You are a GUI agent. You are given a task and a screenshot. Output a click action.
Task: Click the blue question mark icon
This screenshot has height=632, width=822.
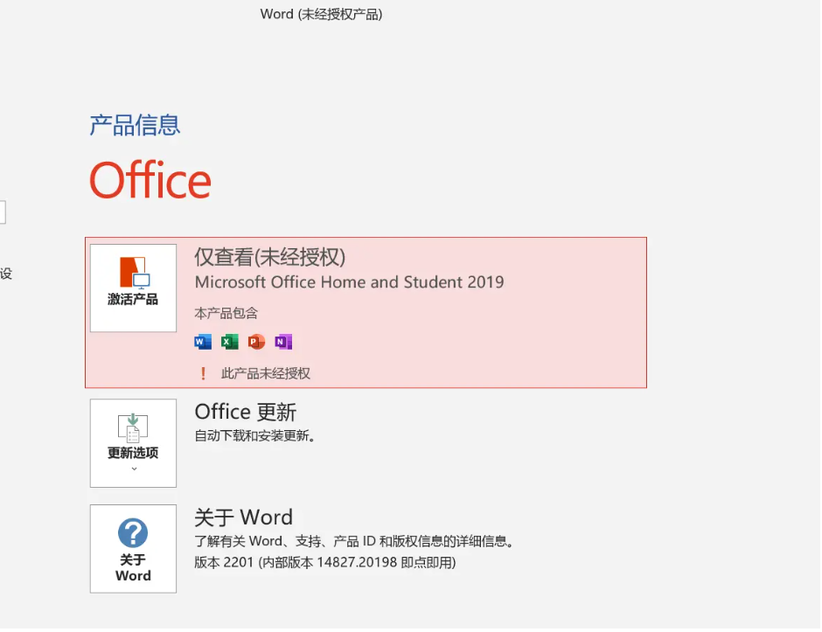tap(133, 532)
